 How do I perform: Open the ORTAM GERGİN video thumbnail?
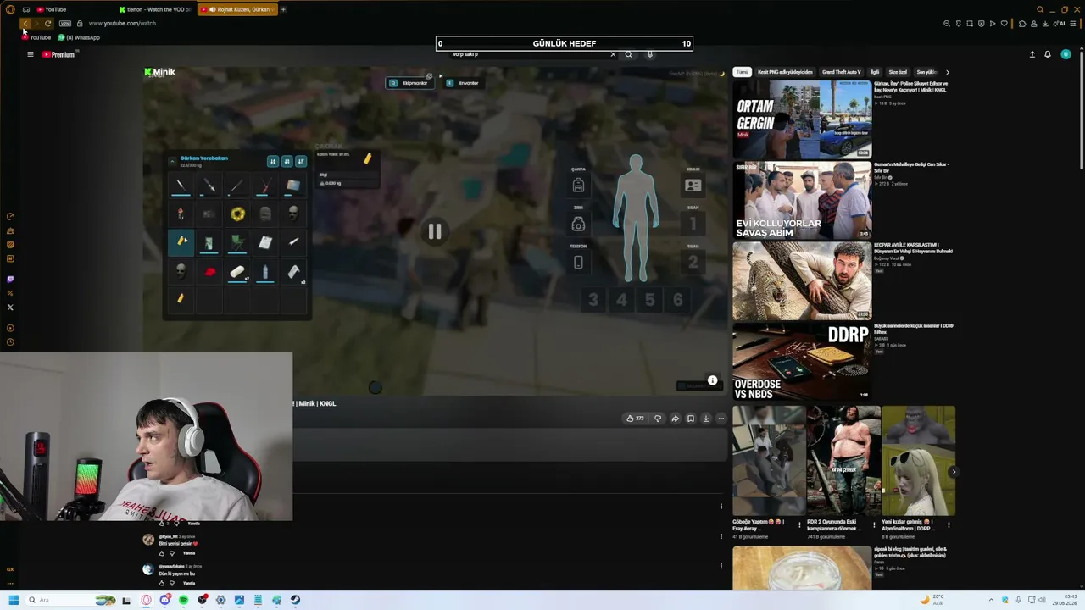[x=802, y=119]
